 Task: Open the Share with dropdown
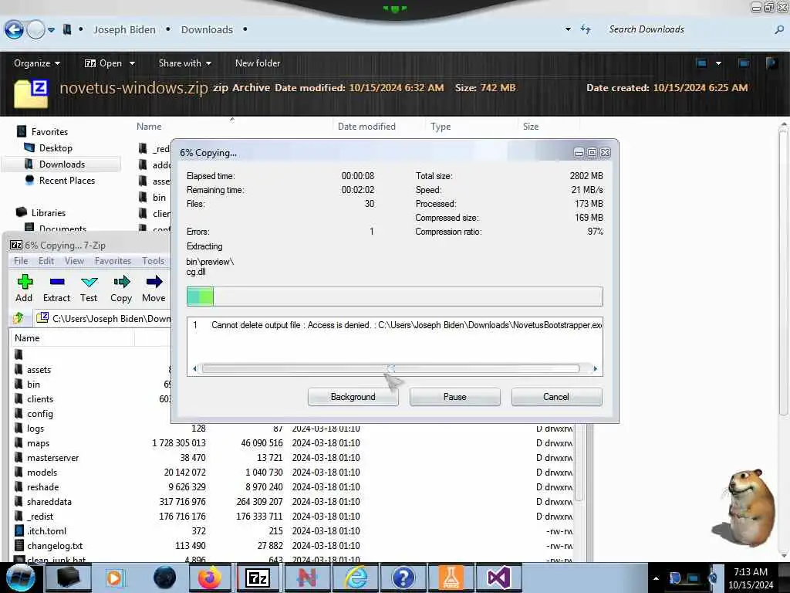pos(185,63)
